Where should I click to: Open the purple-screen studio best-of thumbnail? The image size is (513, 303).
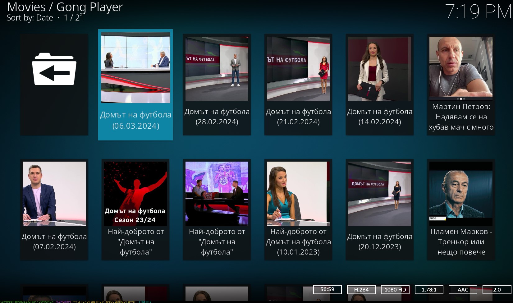pos(217,194)
